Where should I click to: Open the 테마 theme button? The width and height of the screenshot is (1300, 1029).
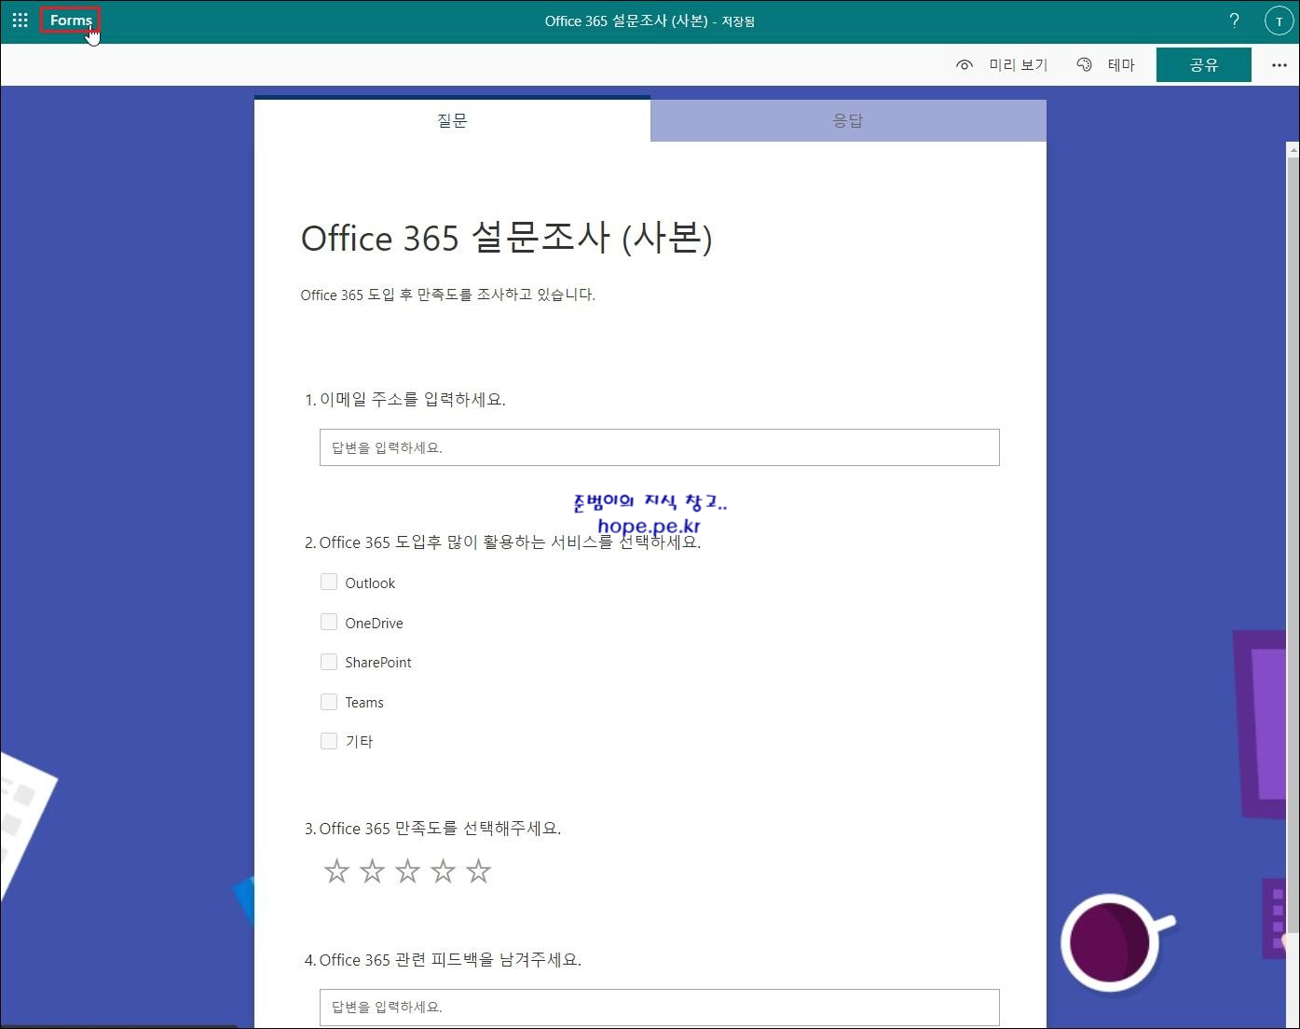tap(1106, 65)
